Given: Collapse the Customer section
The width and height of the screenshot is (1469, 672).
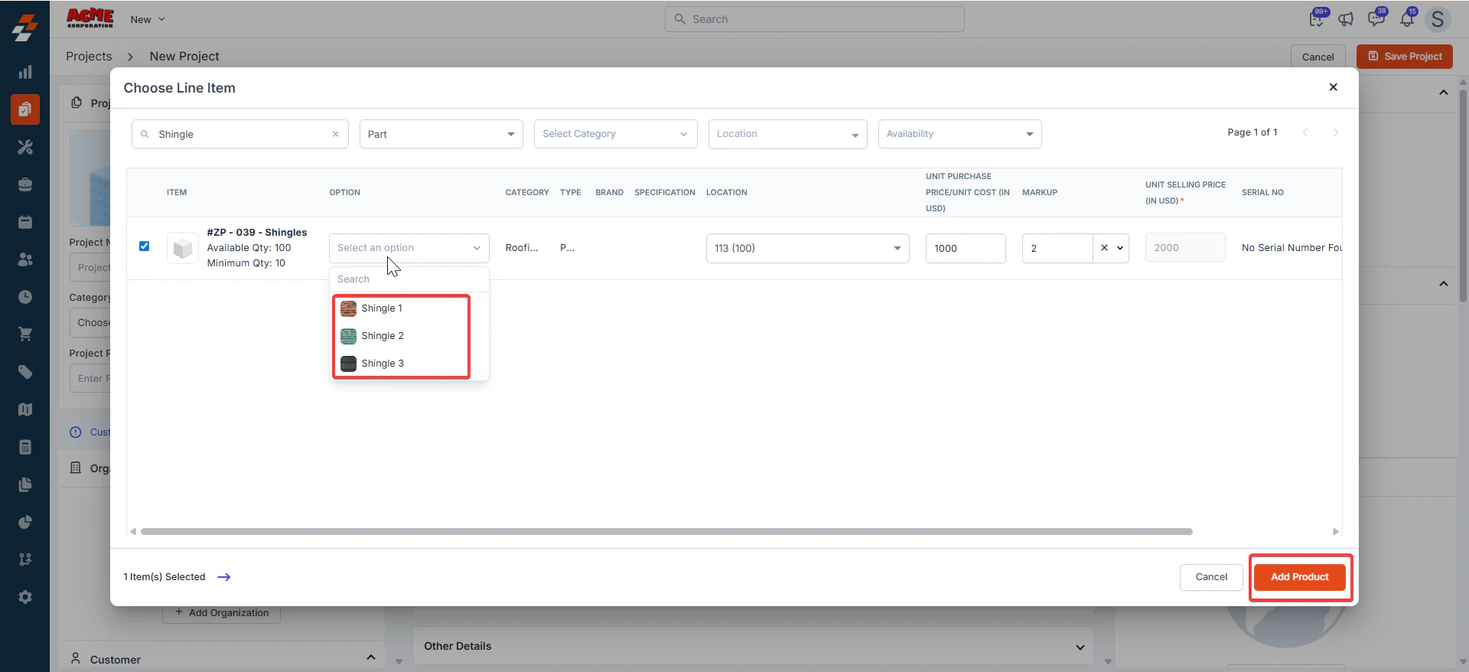Looking at the screenshot, I should (371, 657).
